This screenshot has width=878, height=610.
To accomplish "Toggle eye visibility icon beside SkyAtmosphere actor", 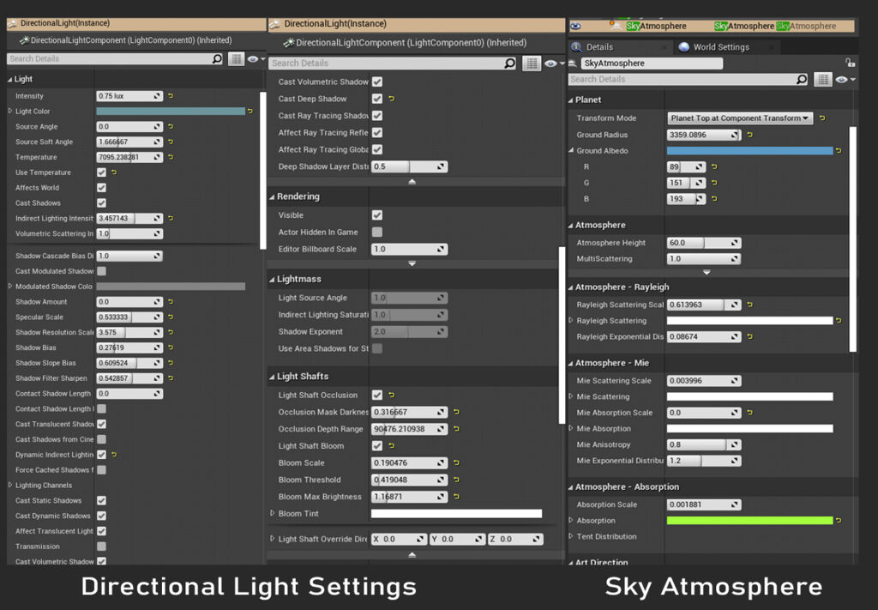I will click(x=575, y=26).
